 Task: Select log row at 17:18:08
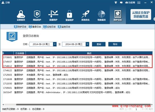coord(77,79)
